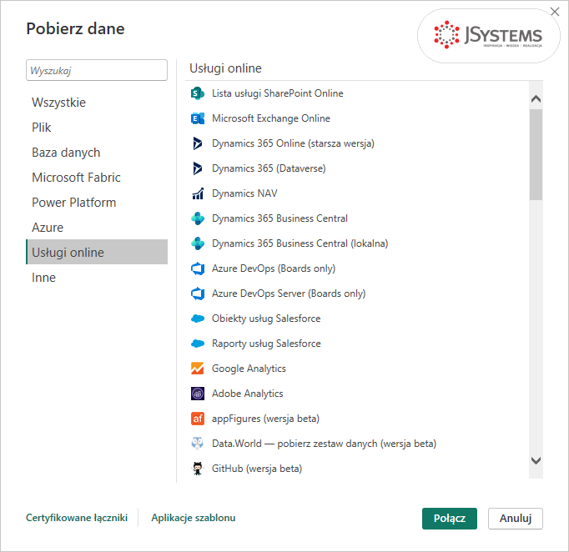This screenshot has height=552, width=569.
Task: Click the connector list scrollbar thumb
Action: point(536,155)
